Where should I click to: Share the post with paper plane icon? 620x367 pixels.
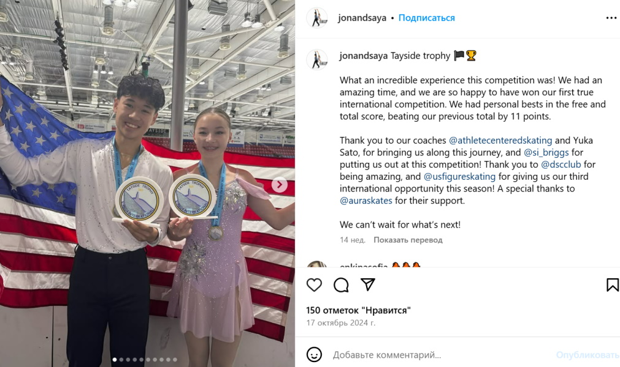coord(368,284)
